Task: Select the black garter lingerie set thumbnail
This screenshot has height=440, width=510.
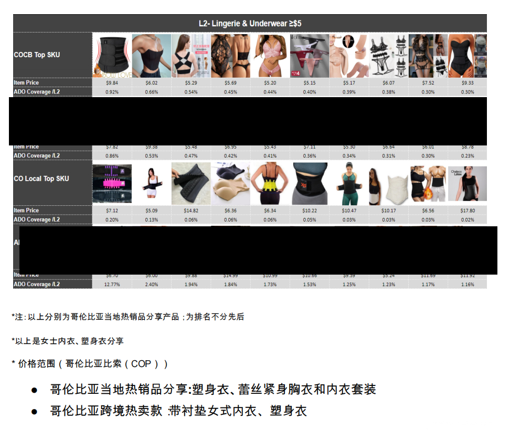Action: (x=388, y=56)
